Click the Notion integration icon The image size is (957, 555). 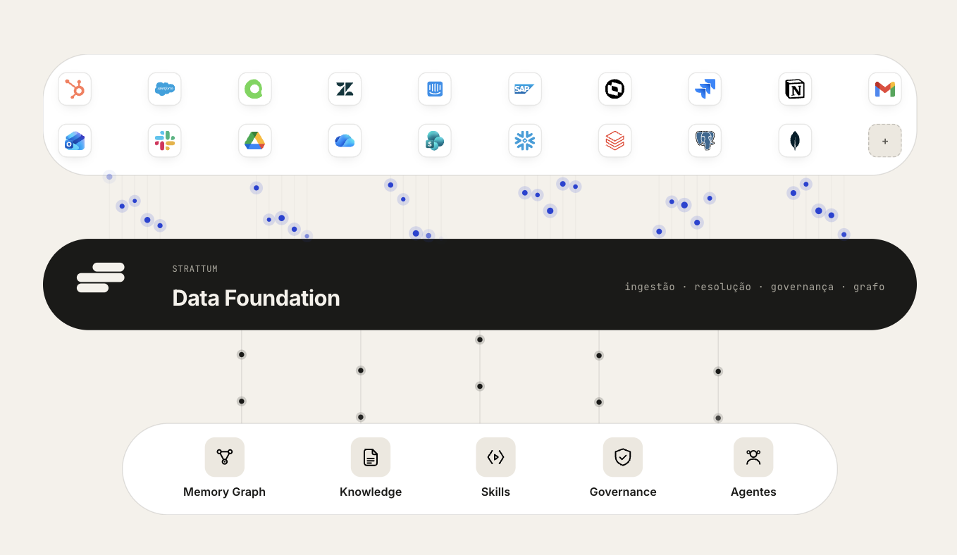(x=795, y=89)
